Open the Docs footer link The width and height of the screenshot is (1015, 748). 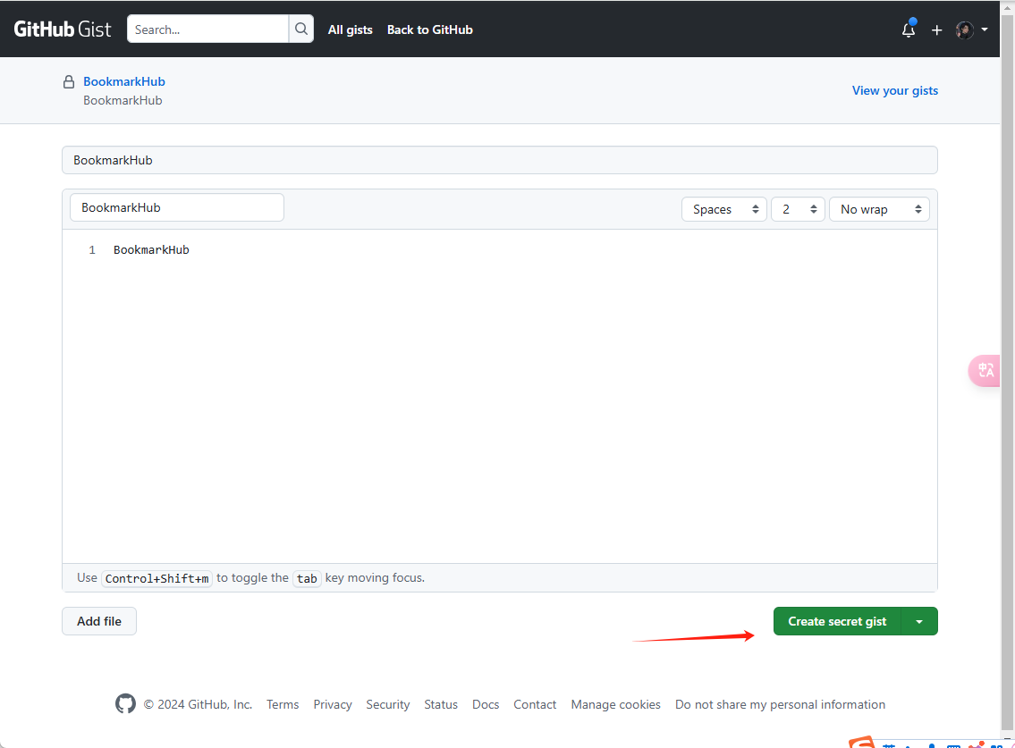pyautogui.click(x=486, y=704)
